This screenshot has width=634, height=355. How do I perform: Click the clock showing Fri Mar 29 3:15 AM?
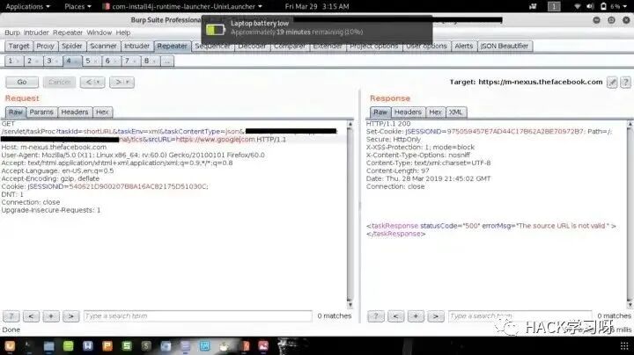tap(317, 6)
